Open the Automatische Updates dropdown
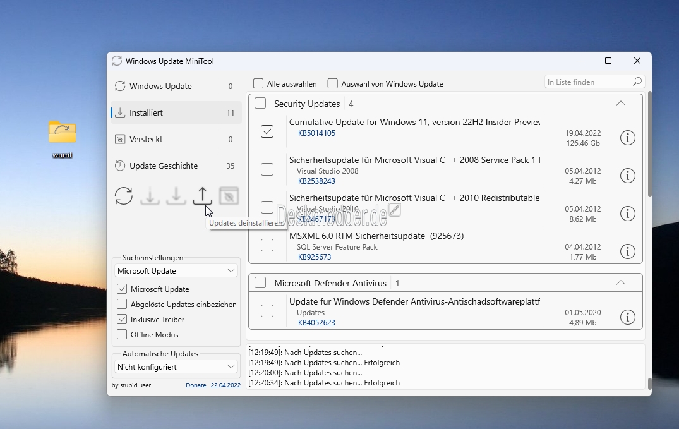This screenshot has height=429, width=679. tap(176, 367)
